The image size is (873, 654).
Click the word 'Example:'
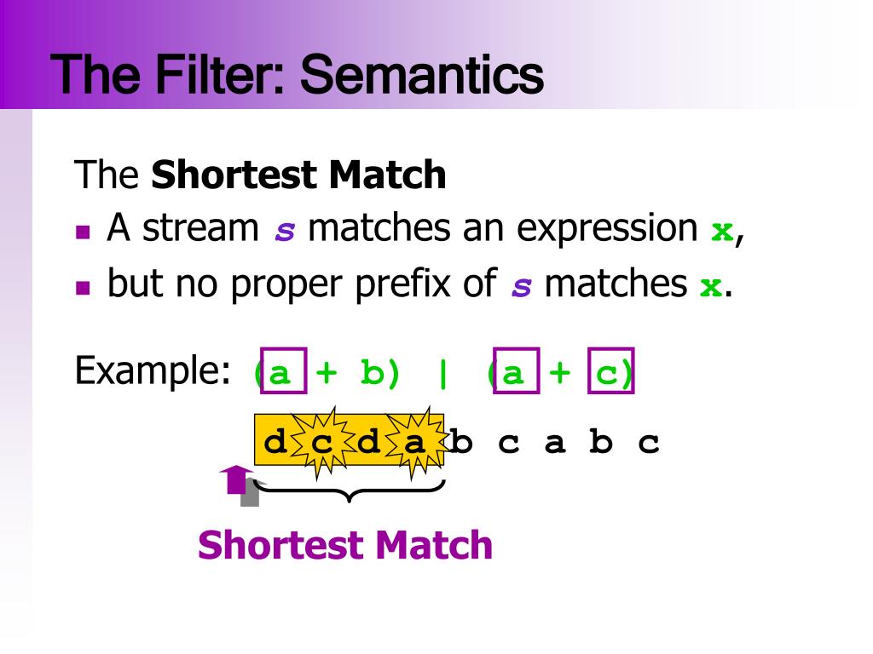click(x=153, y=370)
